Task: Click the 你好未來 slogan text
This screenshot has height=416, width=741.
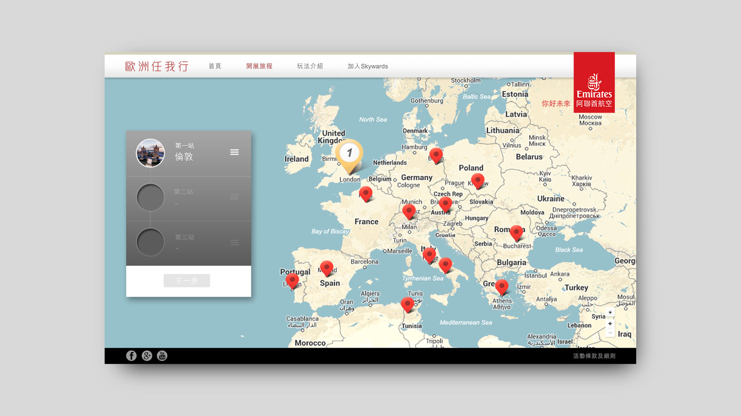Action: [x=556, y=104]
